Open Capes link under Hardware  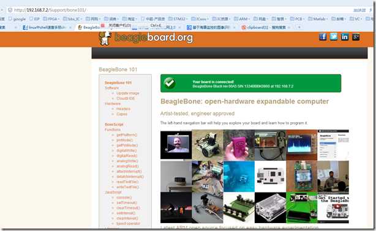click(122, 114)
